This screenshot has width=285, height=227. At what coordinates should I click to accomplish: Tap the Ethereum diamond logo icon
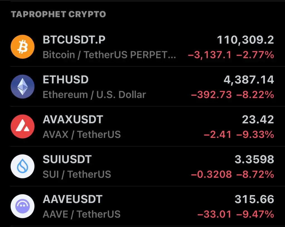pyautogui.click(x=23, y=86)
